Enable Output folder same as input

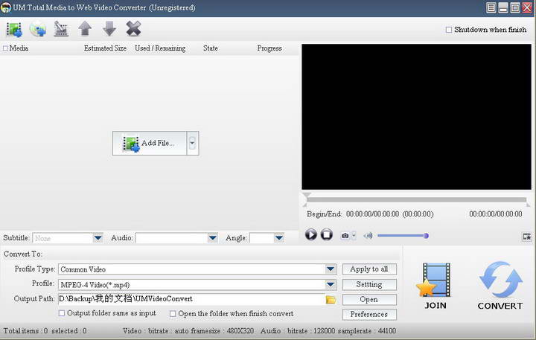(x=62, y=313)
